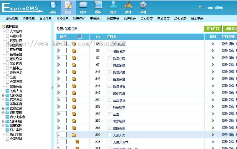Click the page icon in row 特色技术
The image size is (237, 149).
point(74,107)
